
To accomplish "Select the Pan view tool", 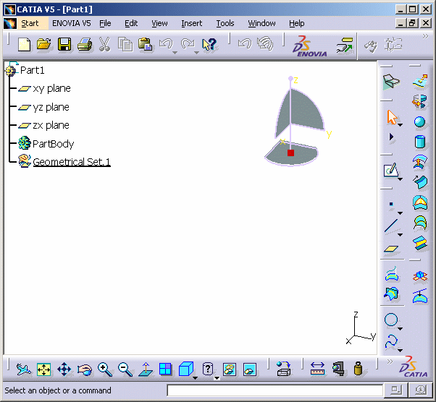I will (x=64, y=369).
